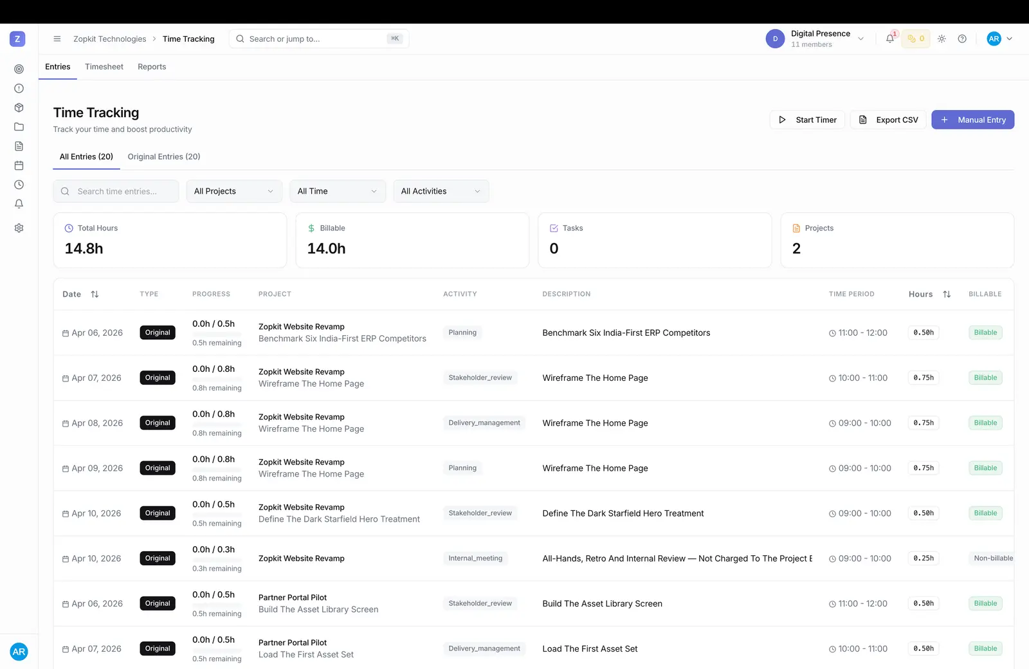Click the Search or jump to field
This screenshot has width=1029, height=669.
click(x=319, y=39)
